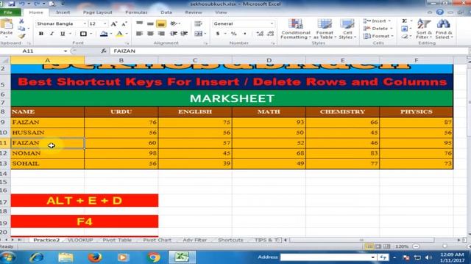Image resolution: width=471 pixels, height=264 pixels.
Task: Select cell containing HUSSAIN
Action: coord(47,133)
